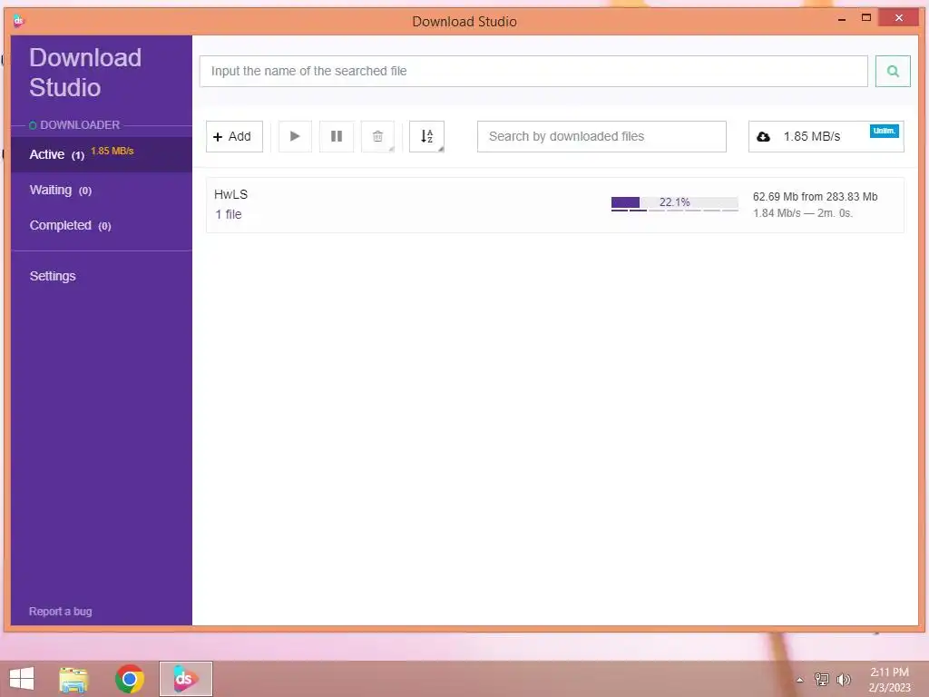Open File Explorer from the taskbar
The height and width of the screenshot is (697, 929).
tap(73, 679)
